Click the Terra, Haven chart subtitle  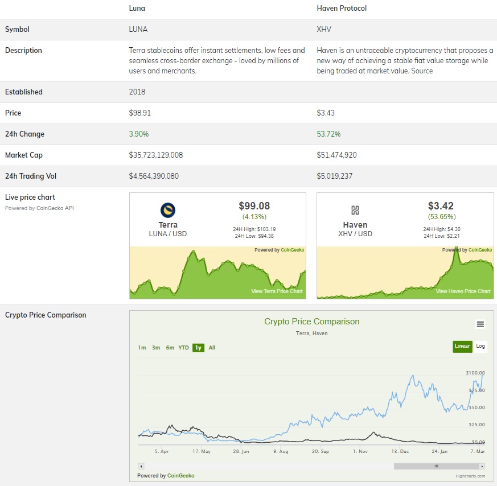312,333
